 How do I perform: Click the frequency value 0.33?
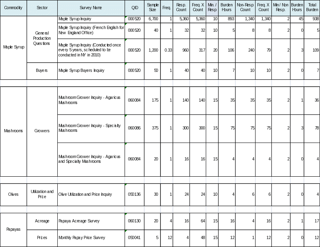[x=167, y=50]
